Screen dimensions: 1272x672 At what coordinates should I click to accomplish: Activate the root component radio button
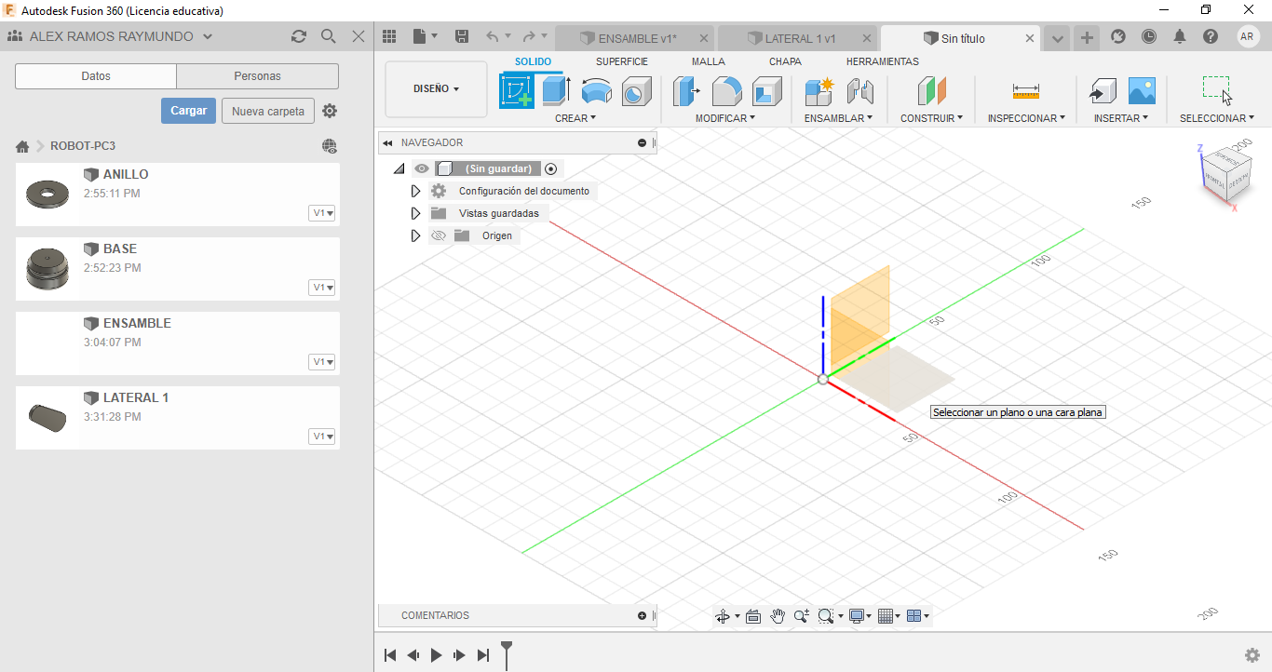(551, 168)
